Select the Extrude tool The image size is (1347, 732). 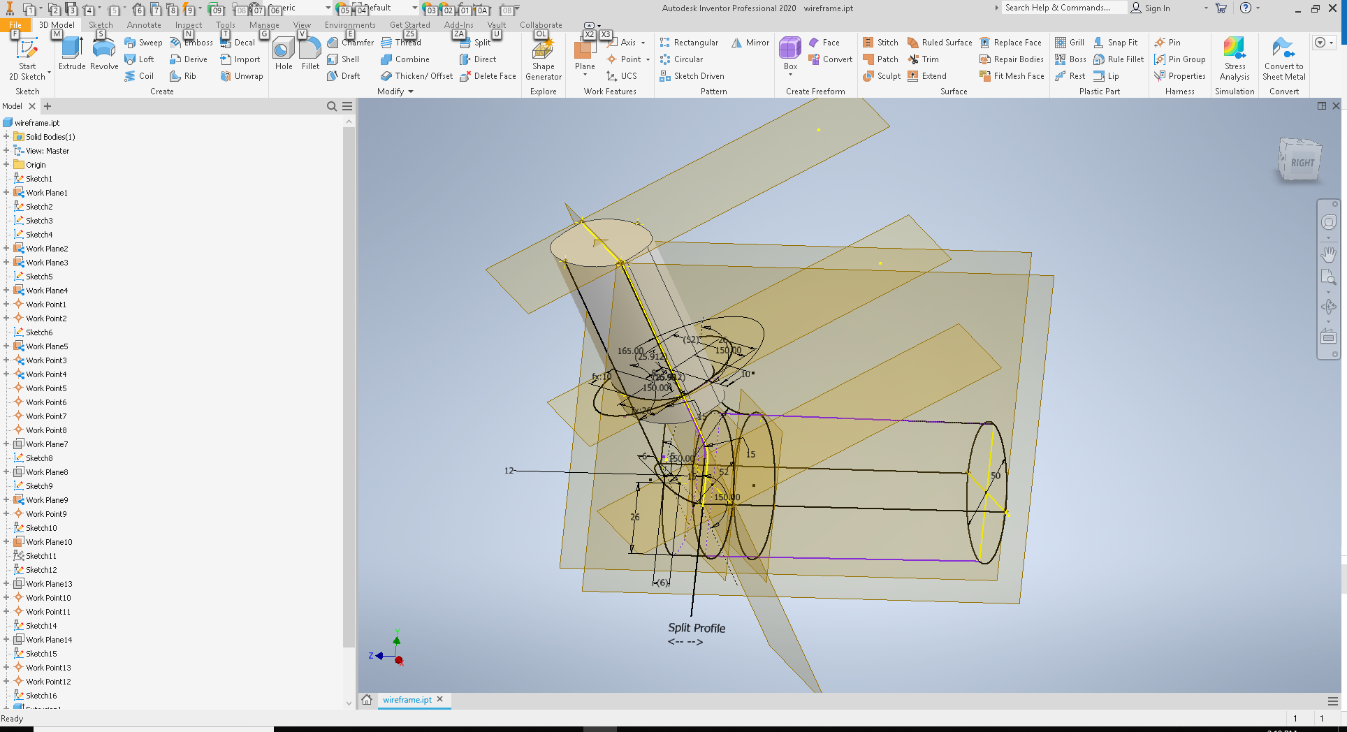coord(71,52)
